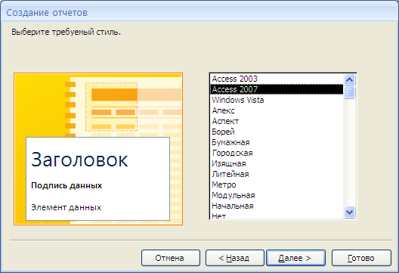The height and width of the screenshot is (273, 399).
Task: Click the Отмена button
Action: tap(171, 258)
